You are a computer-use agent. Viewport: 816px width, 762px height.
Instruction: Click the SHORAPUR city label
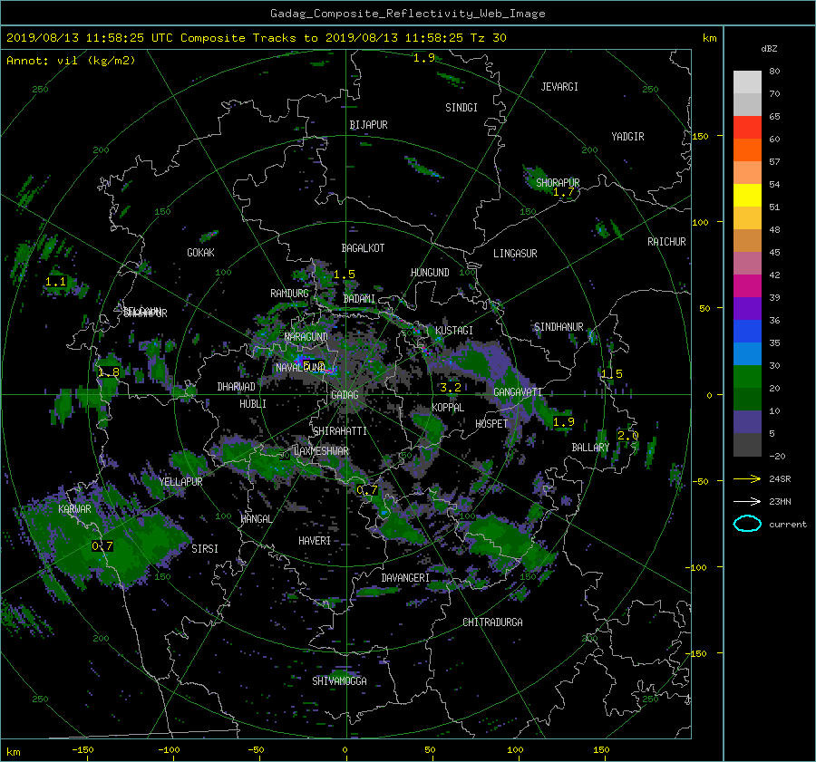(x=558, y=182)
